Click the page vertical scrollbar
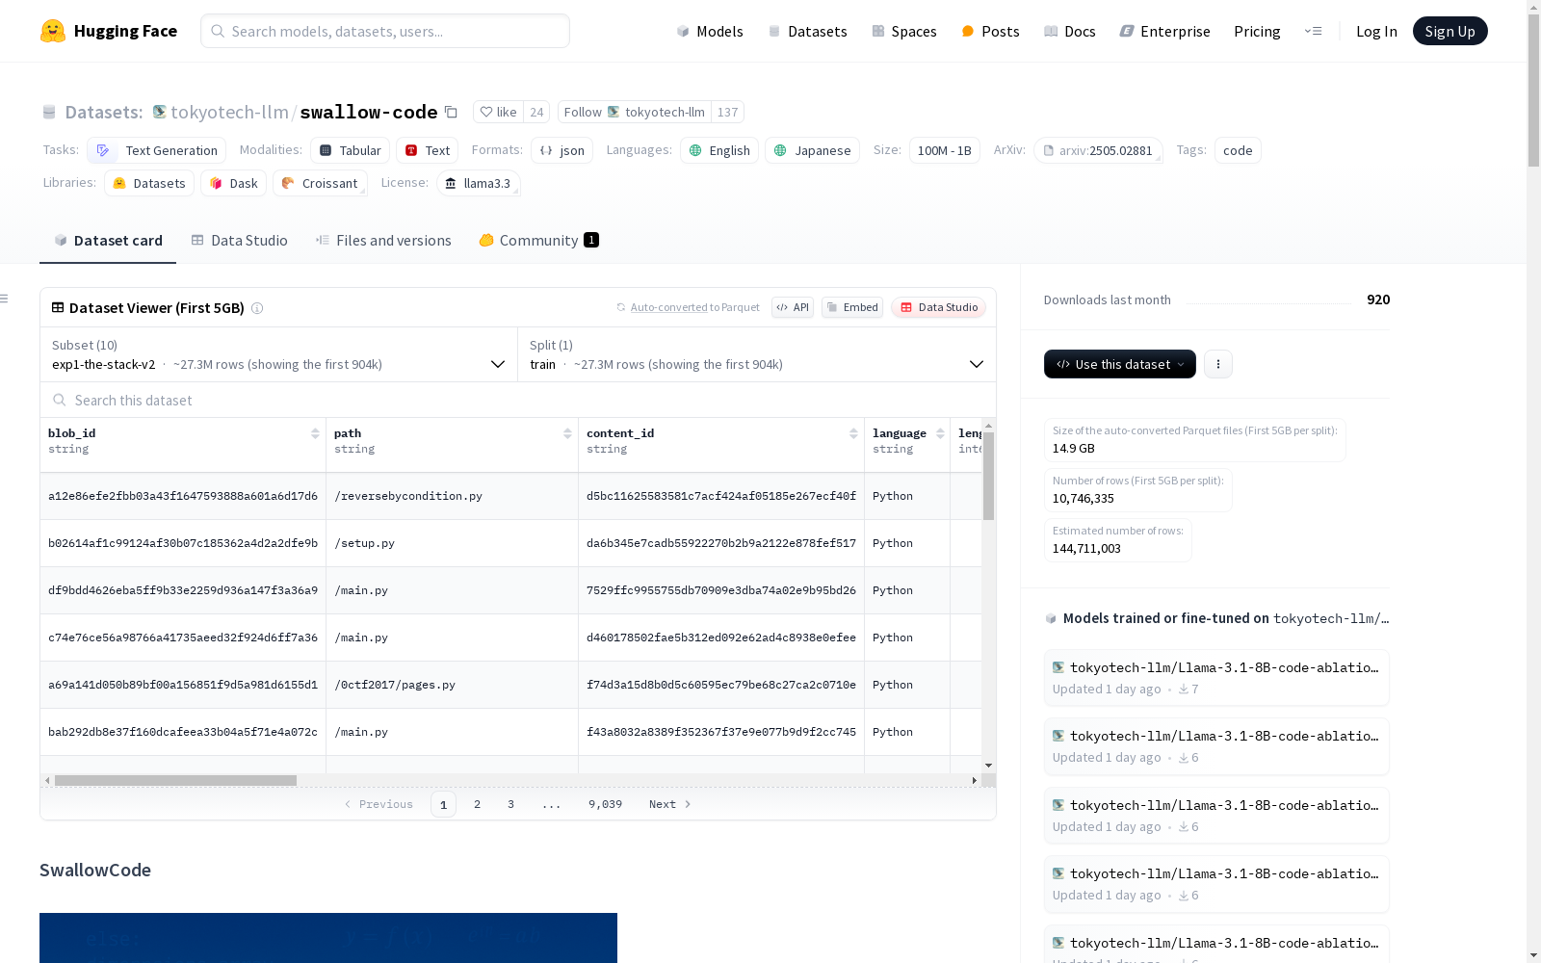 [x=1533, y=91]
